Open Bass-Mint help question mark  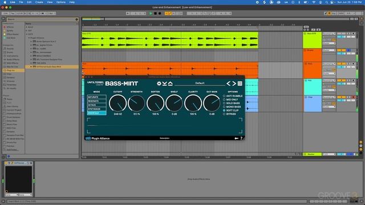(x=241, y=138)
